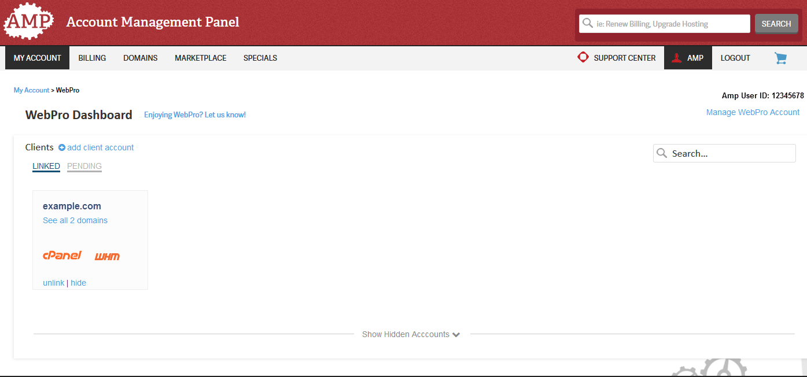807x377 pixels.
Task: Click the plus icon beside add client account
Action: [62, 147]
